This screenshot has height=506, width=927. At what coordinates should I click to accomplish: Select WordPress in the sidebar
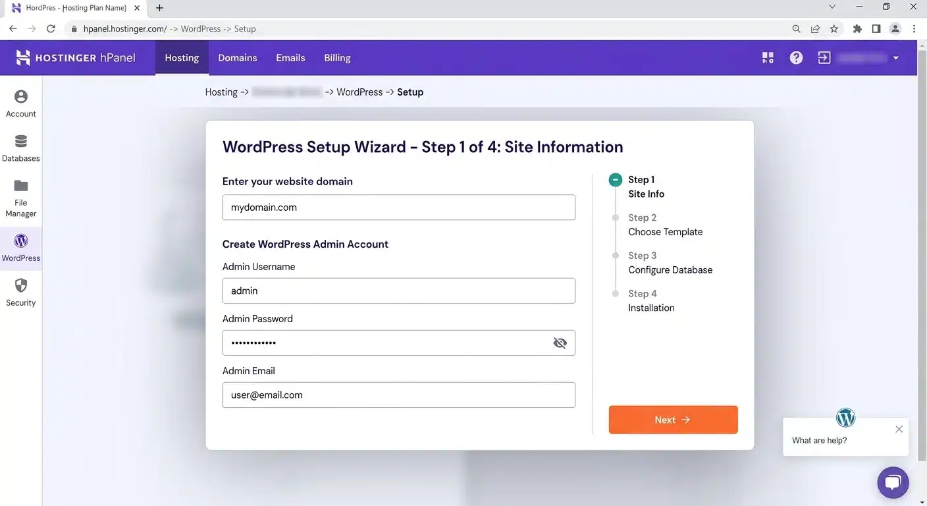point(21,248)
